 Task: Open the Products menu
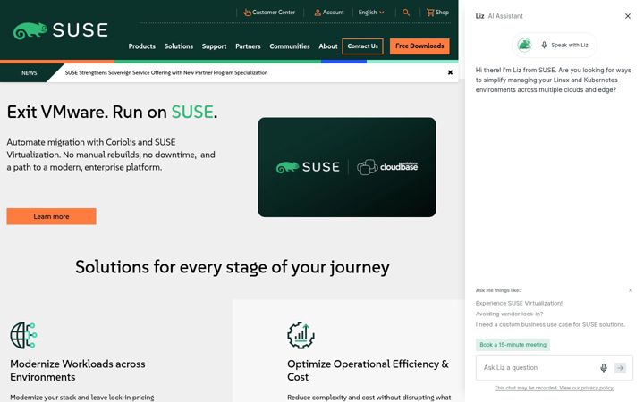(141, 46)
